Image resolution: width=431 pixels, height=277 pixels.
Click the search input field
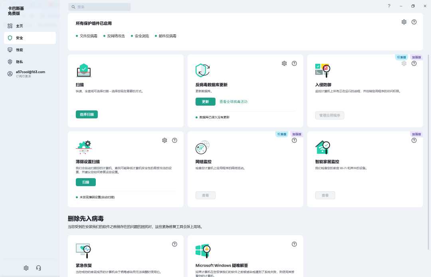[x=99, y=7]
